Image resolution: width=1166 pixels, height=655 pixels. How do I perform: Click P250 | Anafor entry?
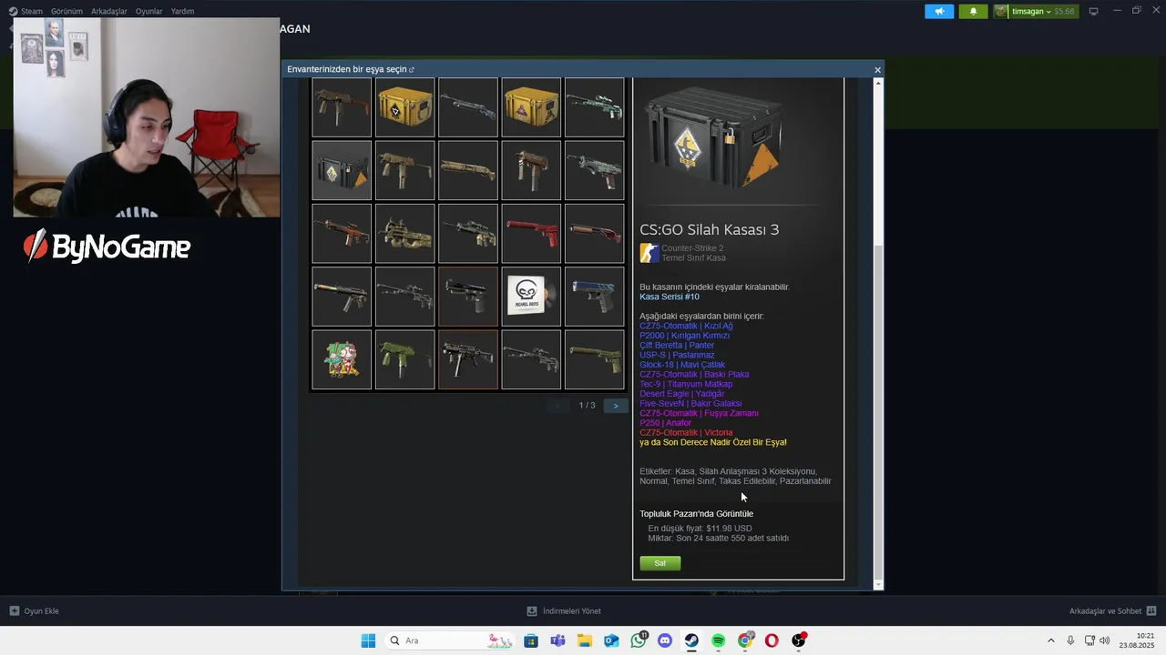click(665, 423)
